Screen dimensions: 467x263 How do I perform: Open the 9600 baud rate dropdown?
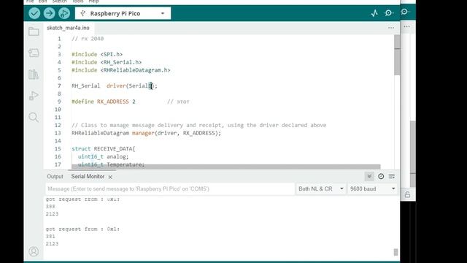[373, 188]
